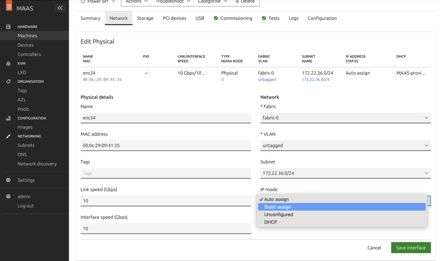This screenshot has height=261, width=440.
Task: Click the Commissioning green check icon
Action: pyautogui.click(x=216, y=18)
